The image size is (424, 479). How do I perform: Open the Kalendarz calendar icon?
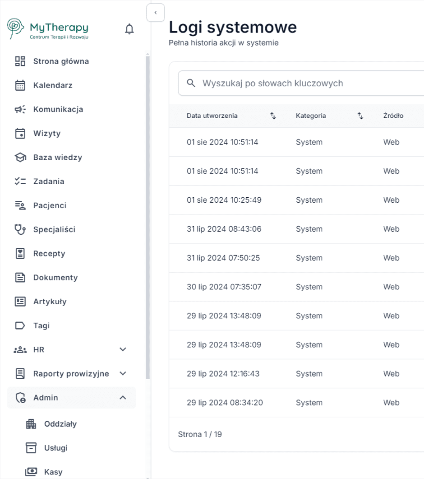click(20, 85)
